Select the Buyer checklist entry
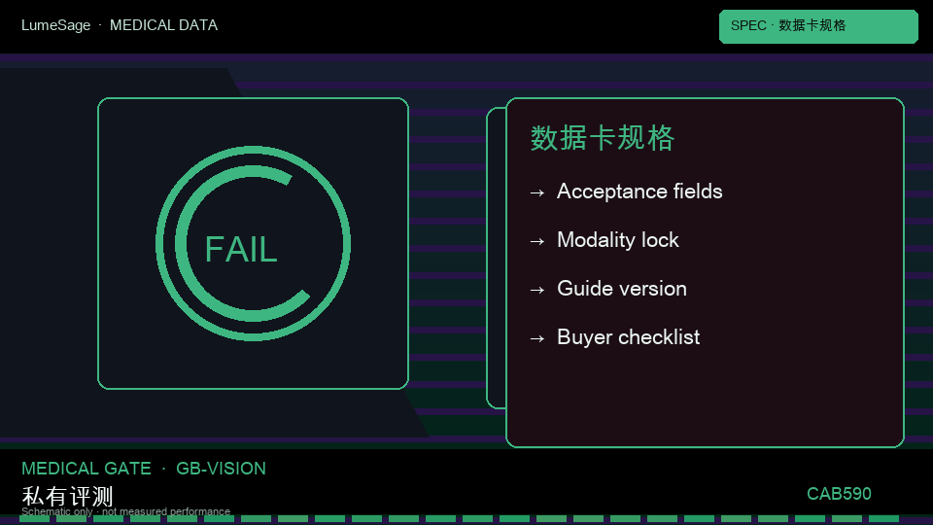Screen dimensions: 933x525 click(x=629, y=337)
